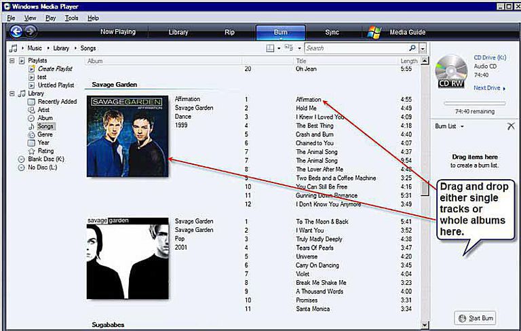Click the Recently Added icon
This screenshot has width=521, height=331.
[x=31, y=102]
